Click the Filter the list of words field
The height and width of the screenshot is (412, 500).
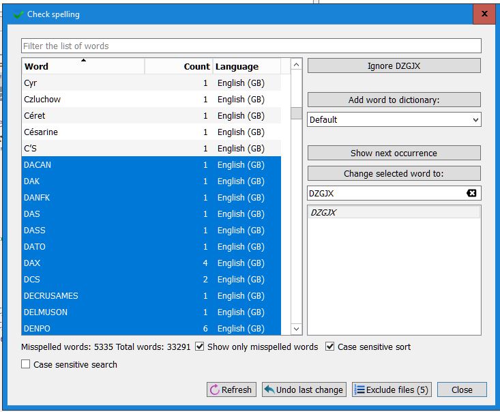[251, 46]
